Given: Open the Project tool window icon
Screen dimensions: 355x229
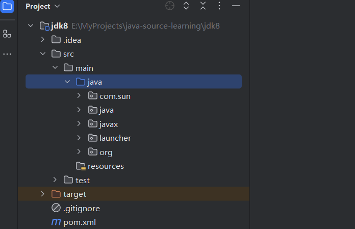Looking at the screenshot, I should point(7,7).
